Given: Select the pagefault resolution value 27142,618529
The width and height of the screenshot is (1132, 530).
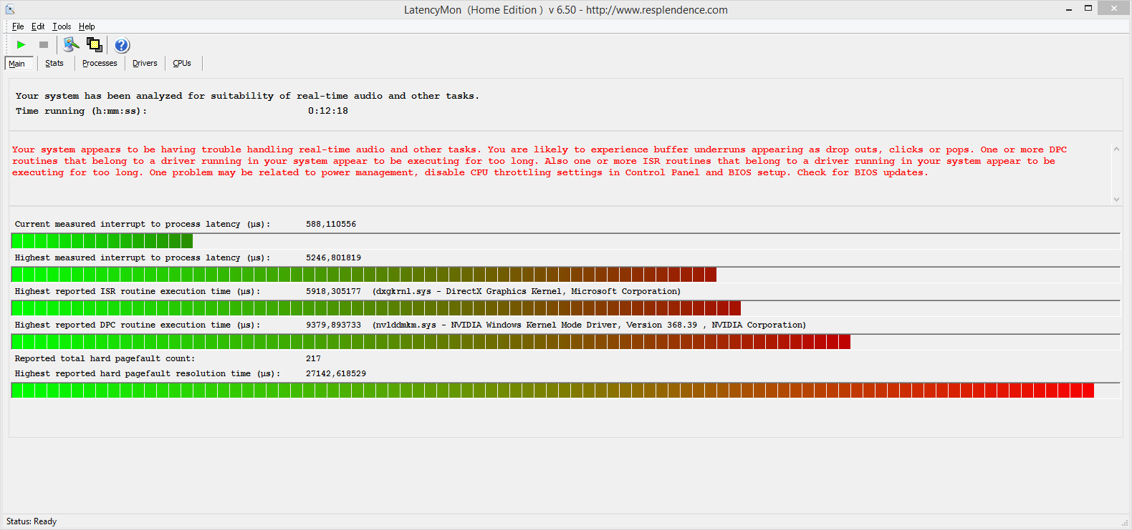Looking at the screenshot, I should tap(336, 373).
